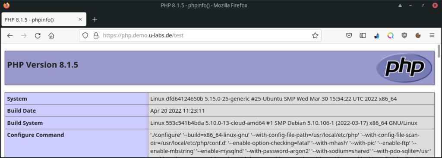Toggle the sidebars view icon
442x158 pixels.
click(363, 35)
